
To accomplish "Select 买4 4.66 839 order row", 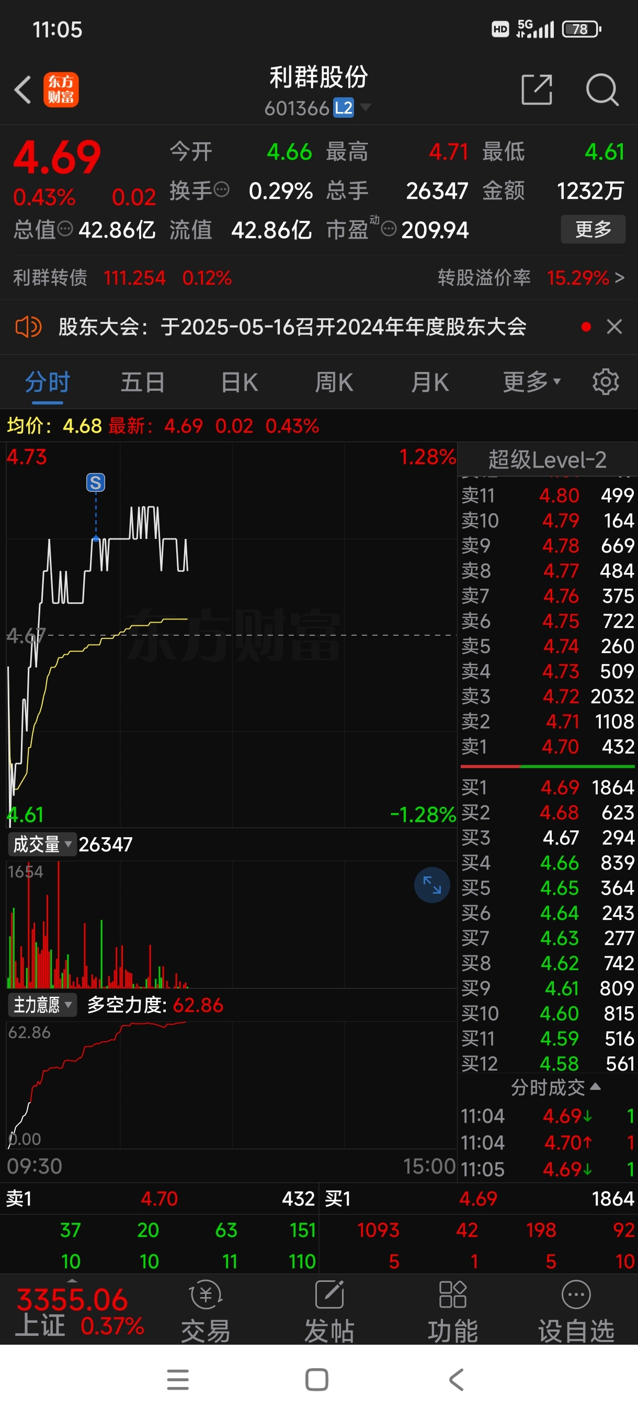I will (548, 863).
